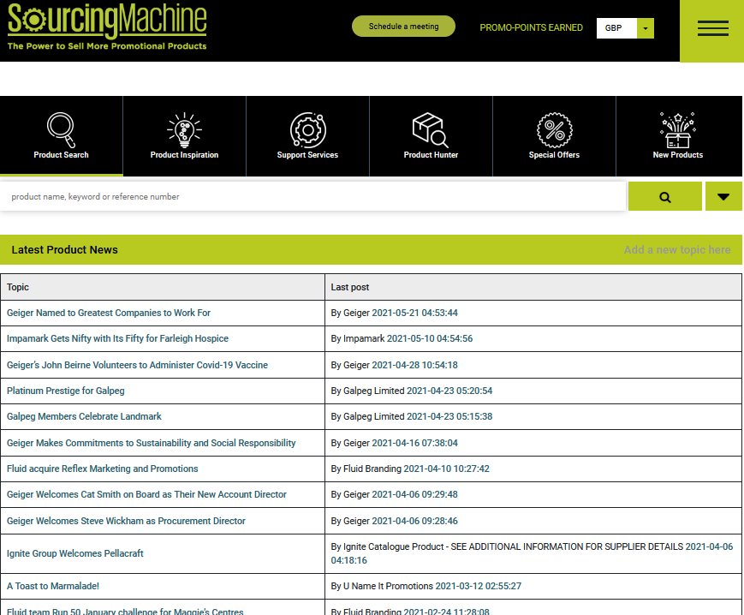Click the PROMO-POINTS EARNED link
The width and height of the screenshot is (744, 615).
(531, 28)
